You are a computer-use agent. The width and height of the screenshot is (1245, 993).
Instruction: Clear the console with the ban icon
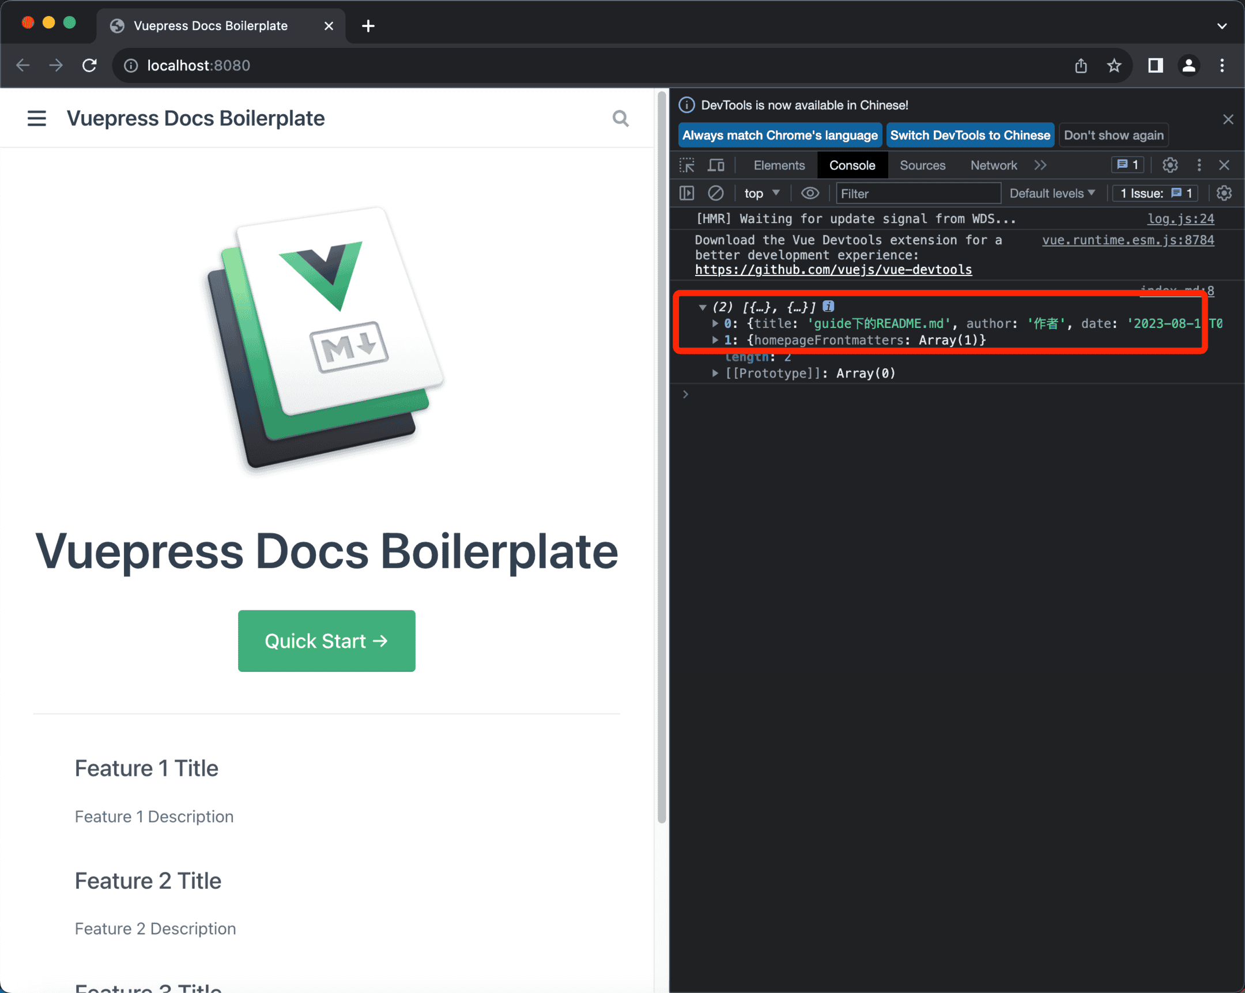point(715,193)
